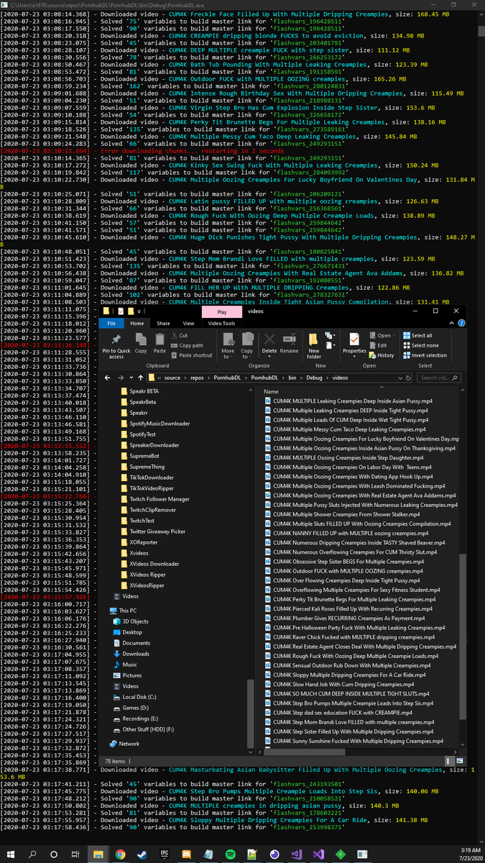Screen dimensions: 485x863
Task: Switch to the View ribbon tab
Action: coord(187,324)
